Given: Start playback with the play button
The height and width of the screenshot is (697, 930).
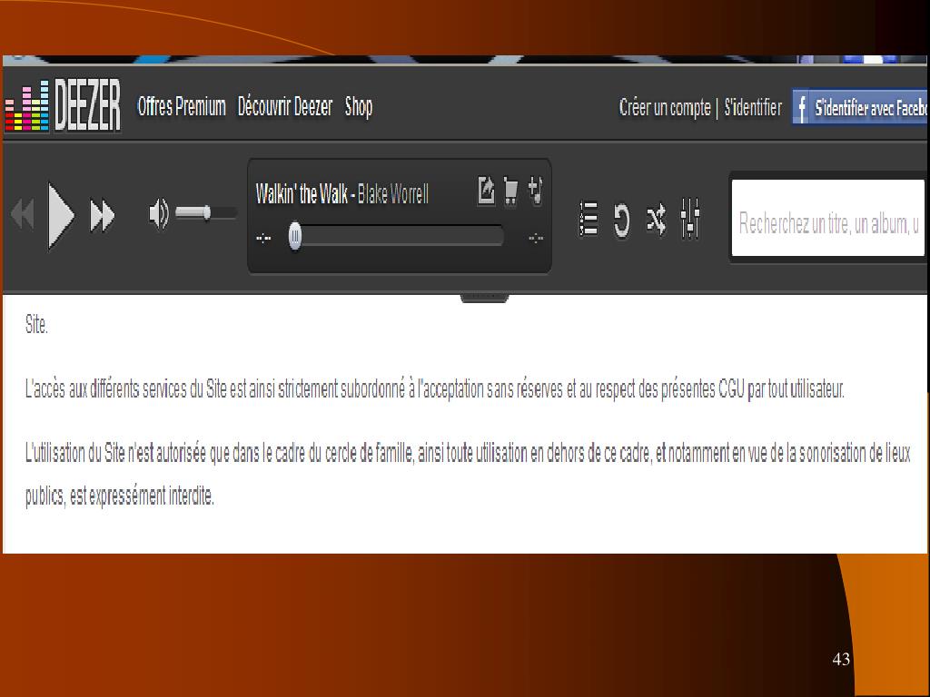Looking at the screenshot, I should point(61,216).
